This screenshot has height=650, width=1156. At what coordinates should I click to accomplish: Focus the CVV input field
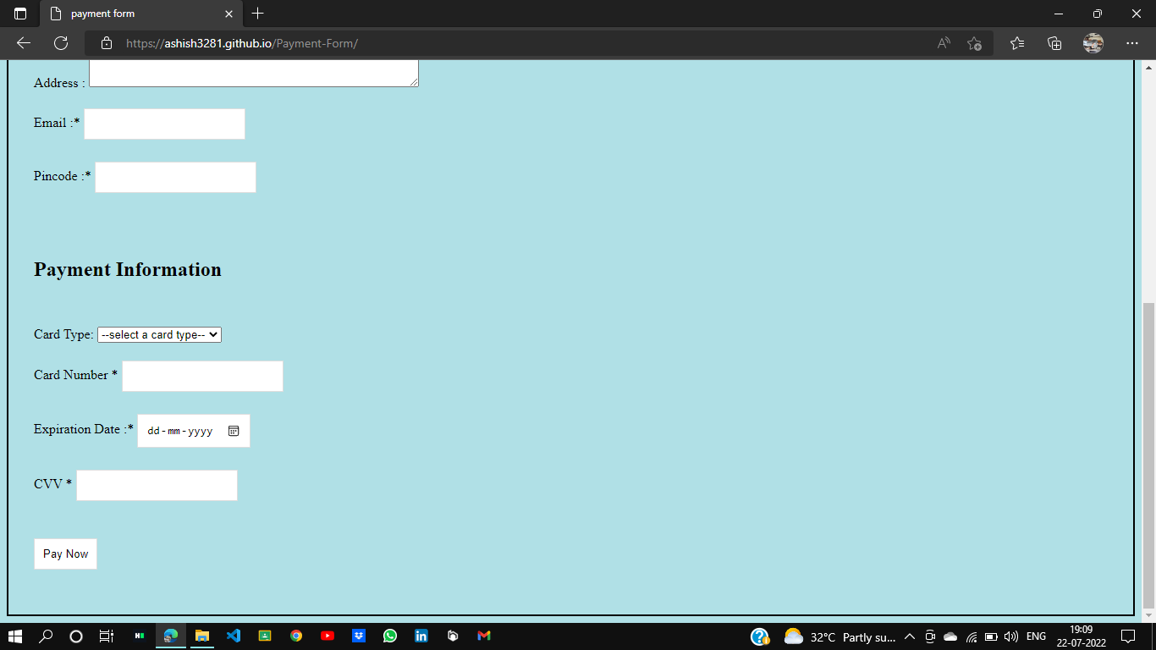coord(157,486)
